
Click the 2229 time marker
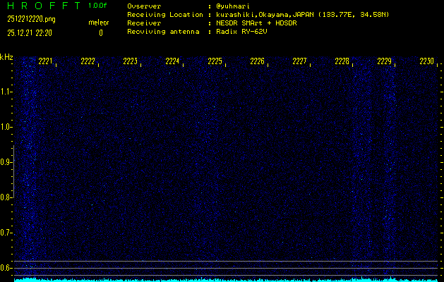click(x=385, y=61)
